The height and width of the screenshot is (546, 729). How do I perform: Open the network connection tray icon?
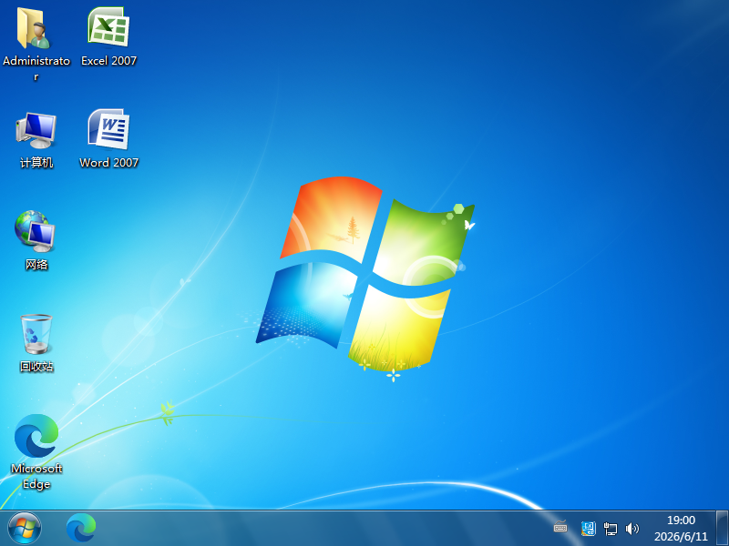610,529
